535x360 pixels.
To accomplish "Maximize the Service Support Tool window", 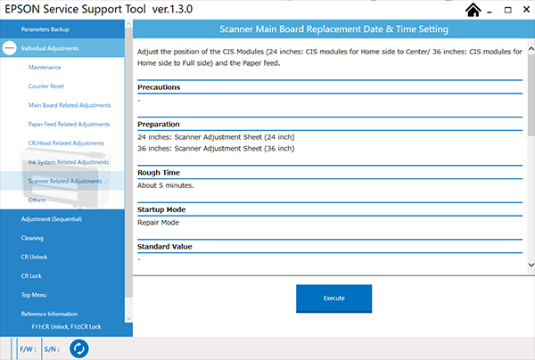I will click(x=507, y=10).
